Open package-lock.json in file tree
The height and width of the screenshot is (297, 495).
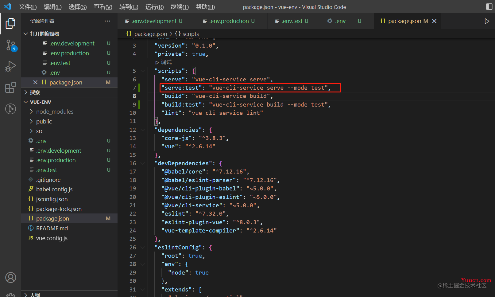click(69, 209)
